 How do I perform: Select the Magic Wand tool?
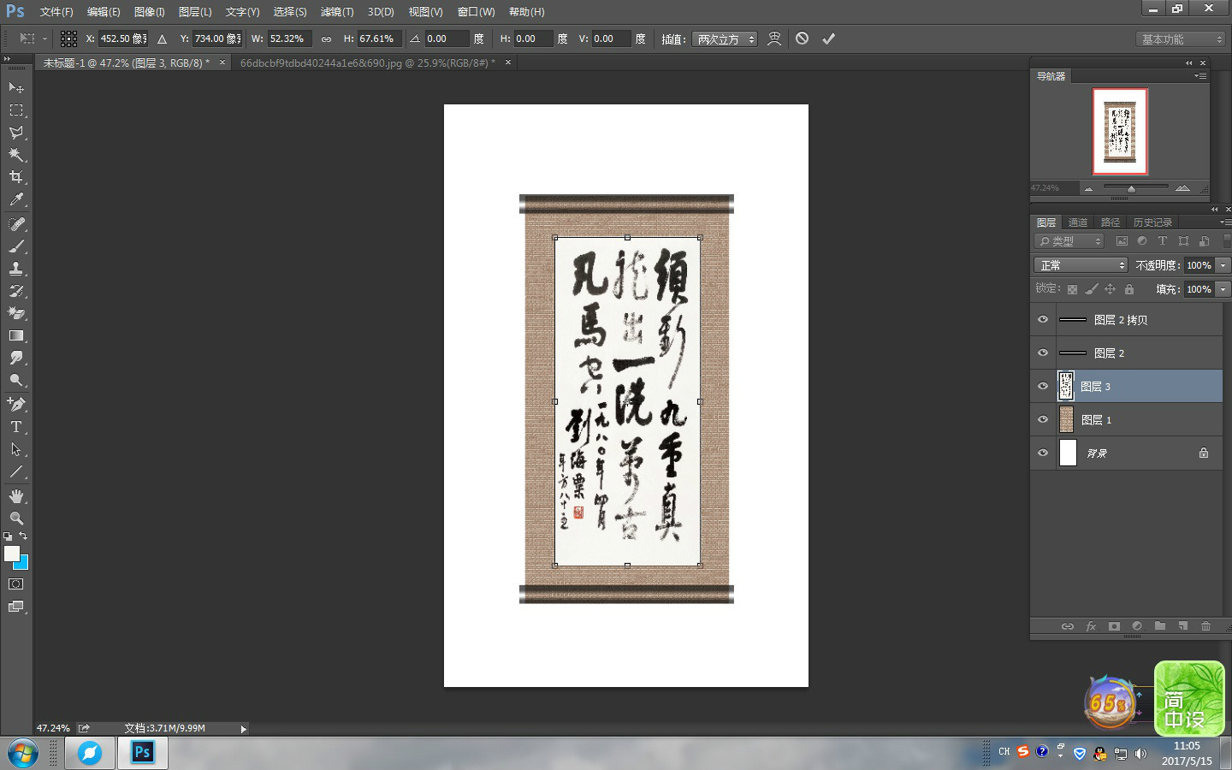click(x=16, y=155)
